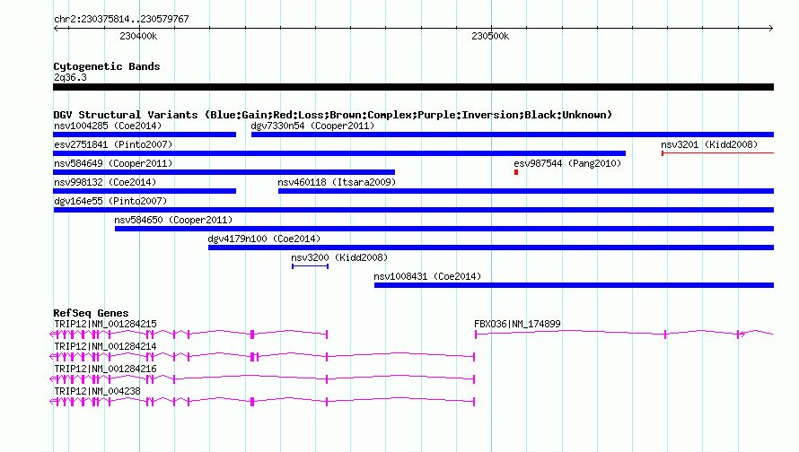Image resolution: width=799 pixels, height=452 pixels.
Task: Open the nsv1004285 (Coe2014) label
Action: pyautogui.click(x=108, y=126)
